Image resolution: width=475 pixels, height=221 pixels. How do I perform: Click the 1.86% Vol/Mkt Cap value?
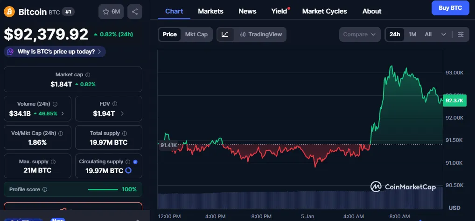37,142
